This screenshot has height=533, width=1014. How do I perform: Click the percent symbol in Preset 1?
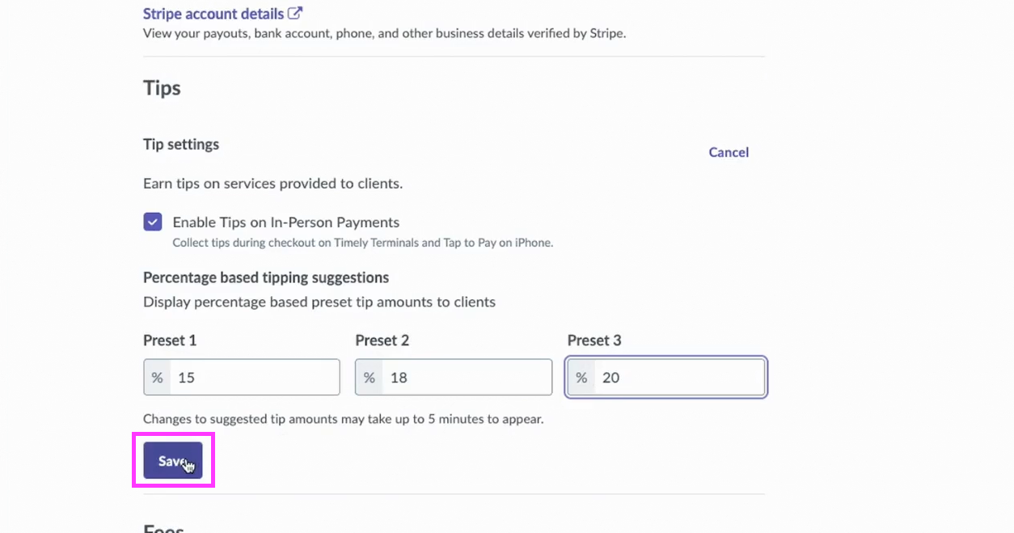[157, 378]
